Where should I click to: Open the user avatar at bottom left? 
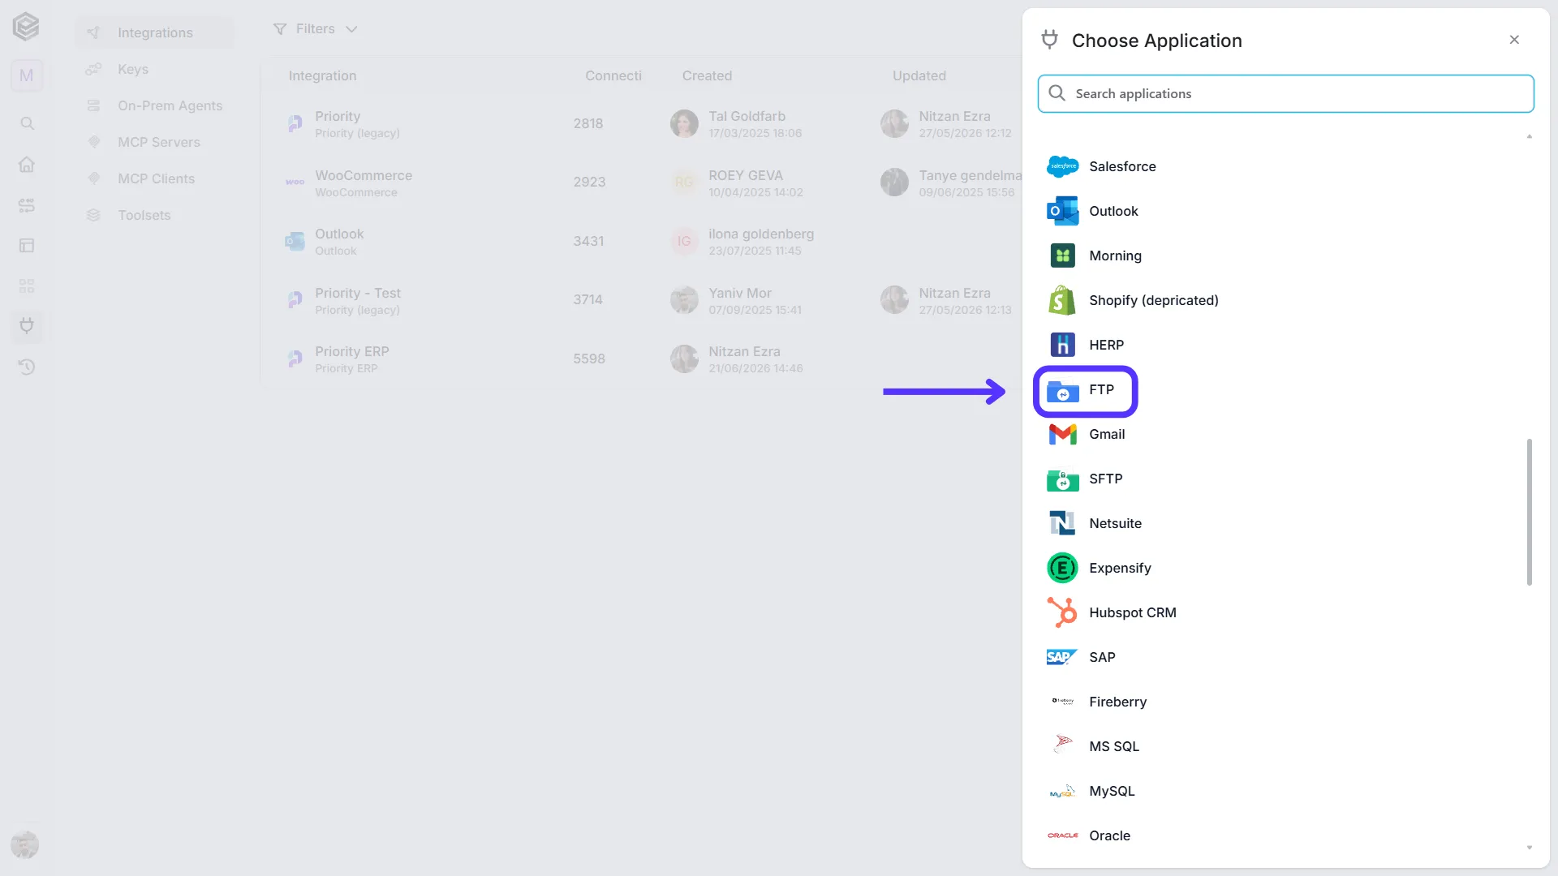pyautogui.click(x=25, y=845)
